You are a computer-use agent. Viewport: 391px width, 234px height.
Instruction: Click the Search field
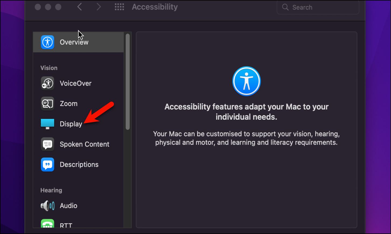[318, 7]
